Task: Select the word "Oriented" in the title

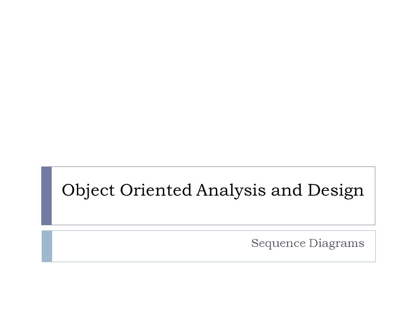Action: pyautogui.click(x=156, y=190)
